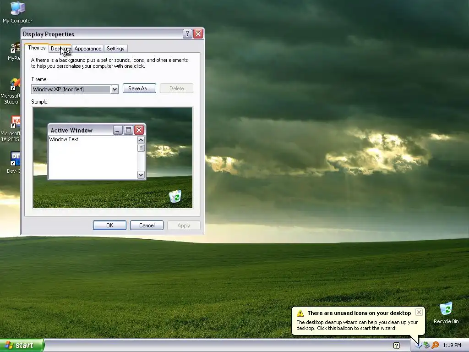Click the Display Properties title text

point(49,34)
